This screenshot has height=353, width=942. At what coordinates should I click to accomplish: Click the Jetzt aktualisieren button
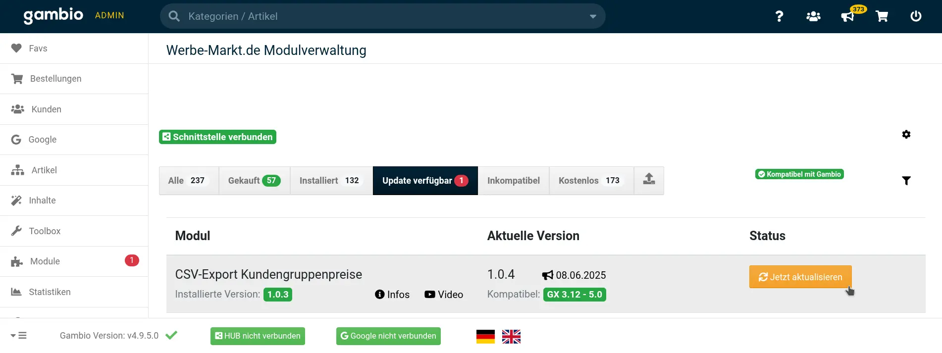(x=800, y=277)
